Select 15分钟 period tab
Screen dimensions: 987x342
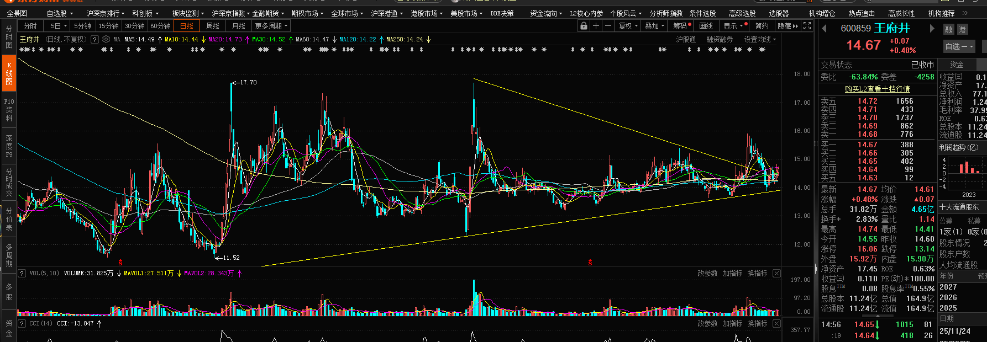click(x=108, y=26)
